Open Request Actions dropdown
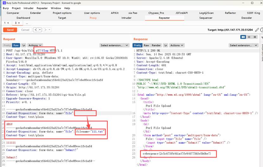Image resolution: width=263 pixels, height=167 pixels. (35, 45)
